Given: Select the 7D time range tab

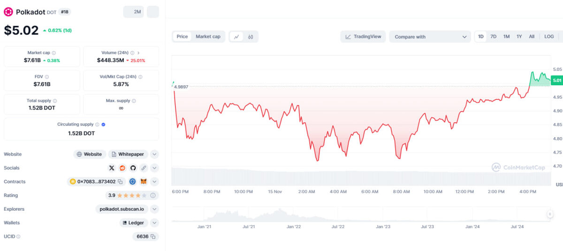Looking at the screenshot, I should (494, 37).
